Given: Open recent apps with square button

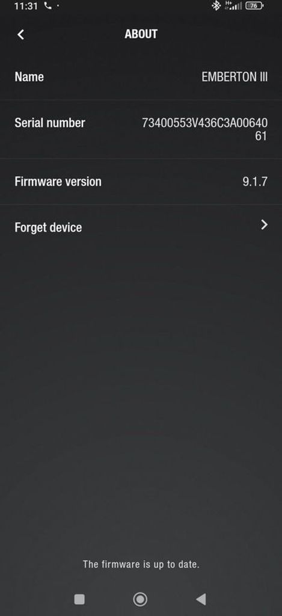Looking at the screenshot, I should coord(79,599).
